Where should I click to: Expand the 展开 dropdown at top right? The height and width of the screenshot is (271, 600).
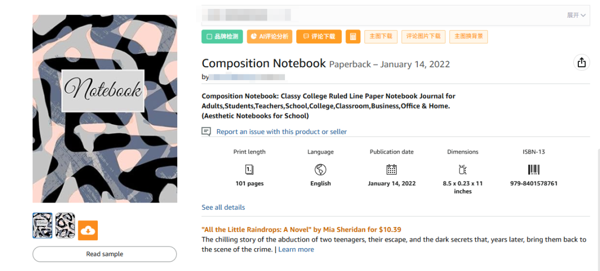point(576,16)
